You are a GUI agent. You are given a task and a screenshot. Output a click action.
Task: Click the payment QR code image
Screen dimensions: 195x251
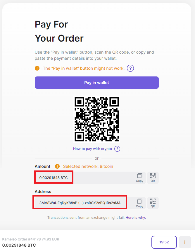coord(97,119)
